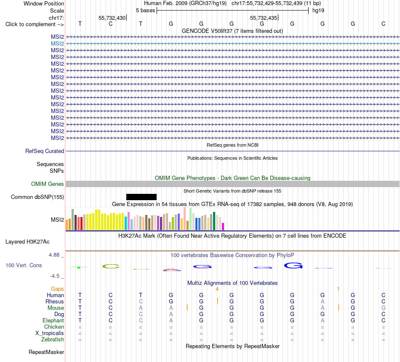Click '100 vertebrates Basewise Conservation by PhyloP' title
The image size is (400, 362).
(232, 255)
